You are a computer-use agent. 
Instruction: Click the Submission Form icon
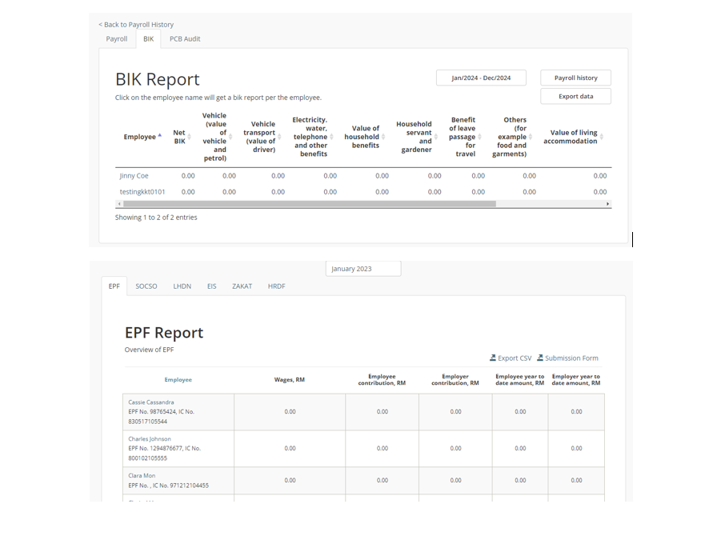[x=540, y=358]
